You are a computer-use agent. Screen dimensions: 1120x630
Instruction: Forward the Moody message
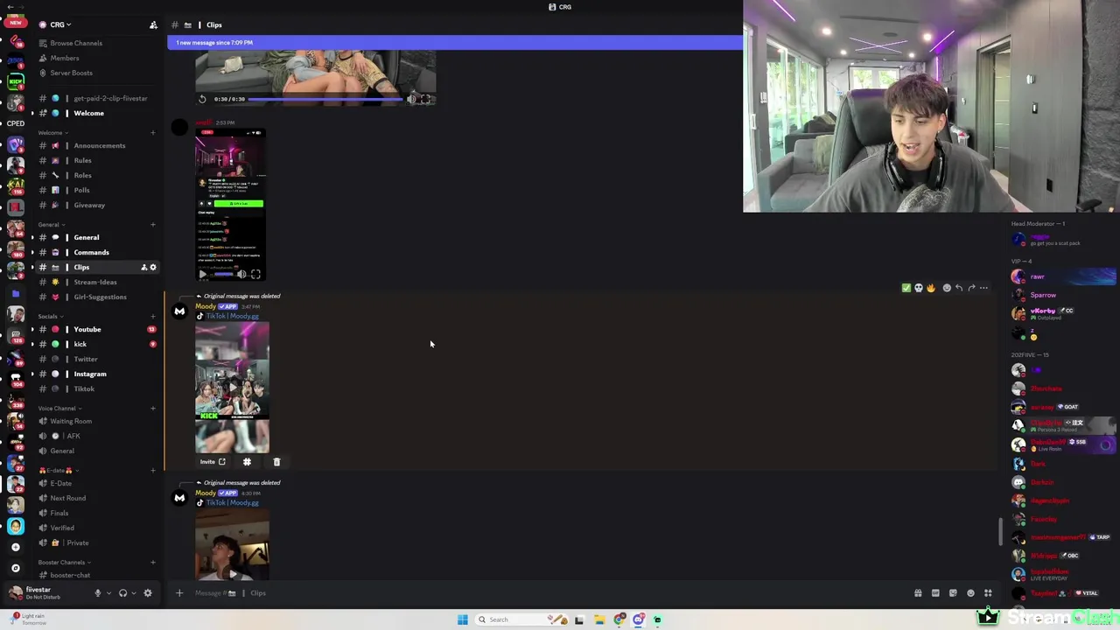click(971, 288)
